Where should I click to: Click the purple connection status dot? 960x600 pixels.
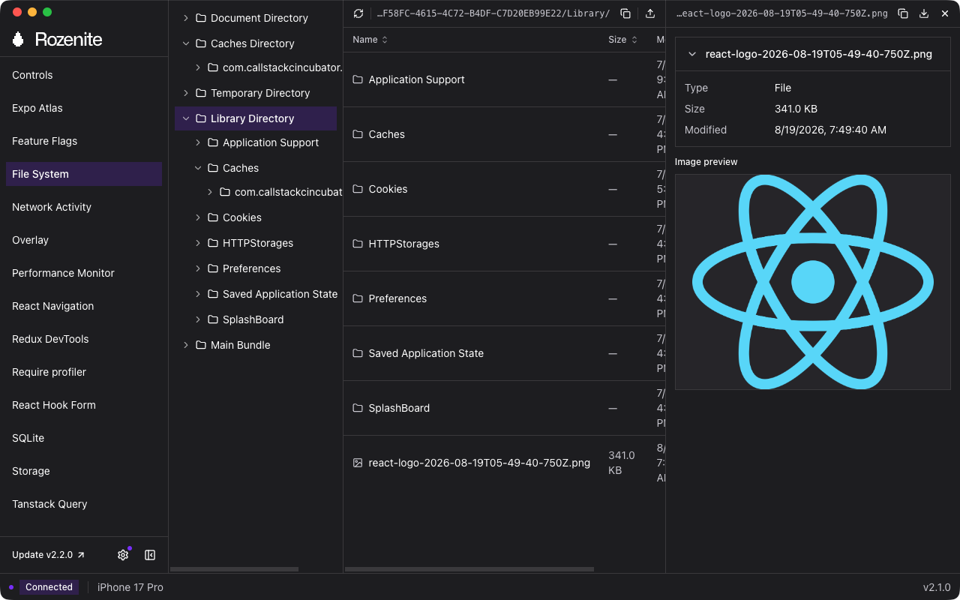(11, 587)
